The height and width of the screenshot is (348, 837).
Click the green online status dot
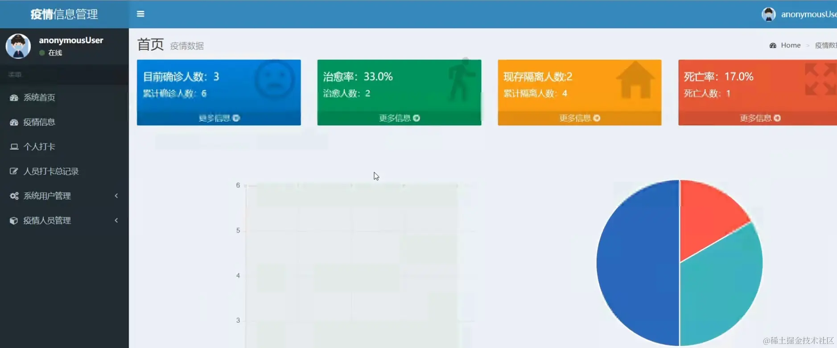pyautogui.click(x=42, y=53)
